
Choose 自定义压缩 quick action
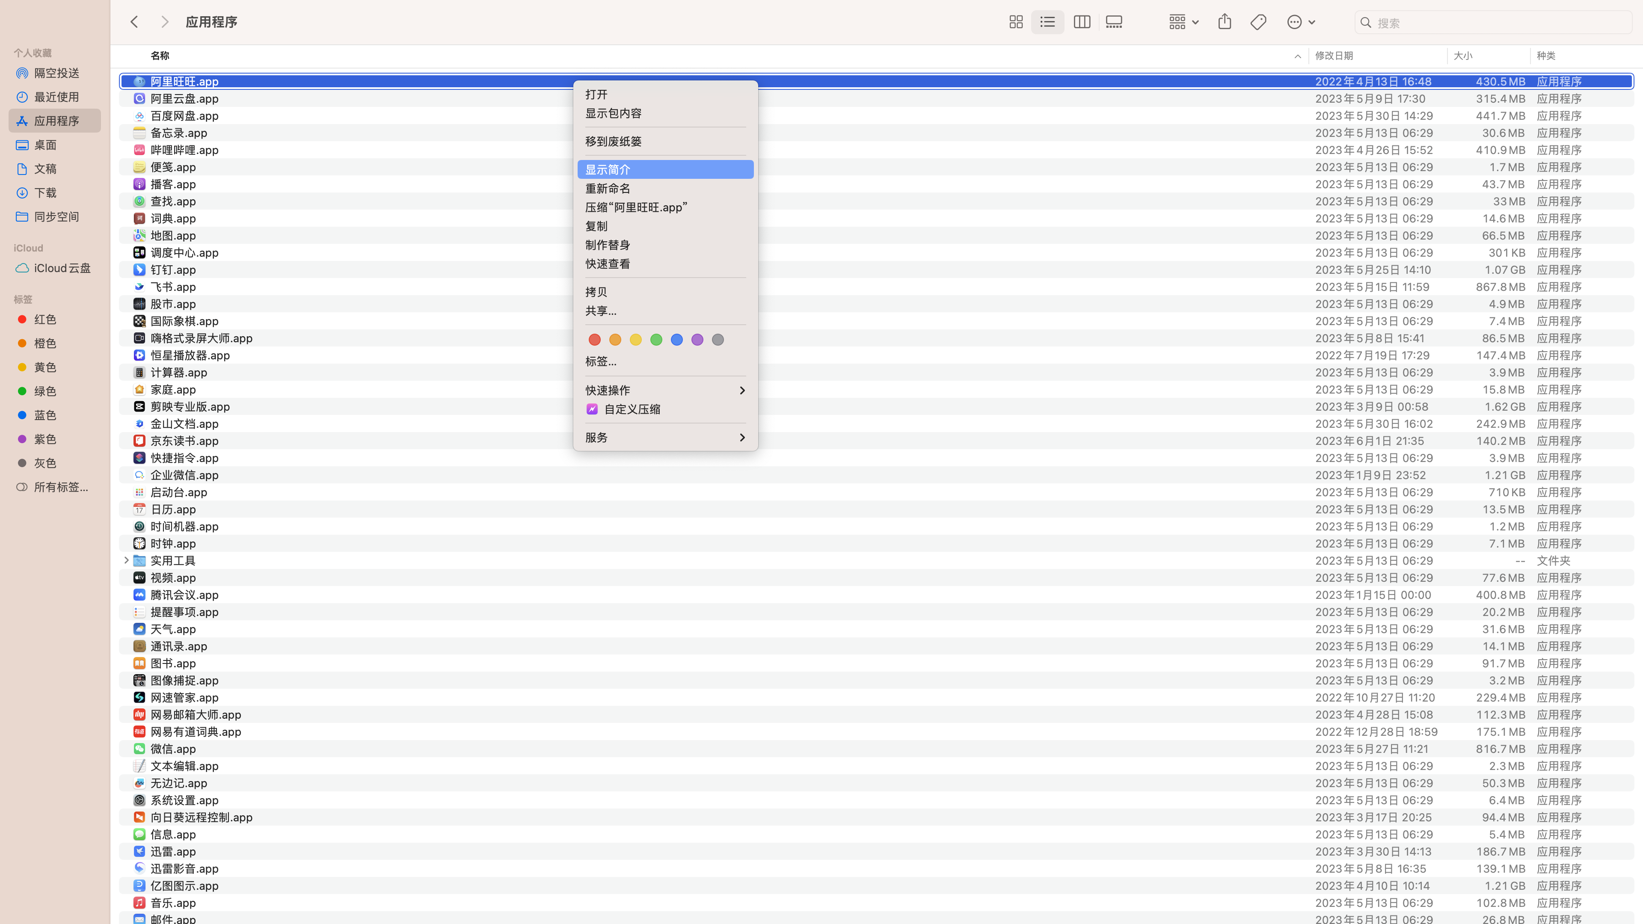665,409
